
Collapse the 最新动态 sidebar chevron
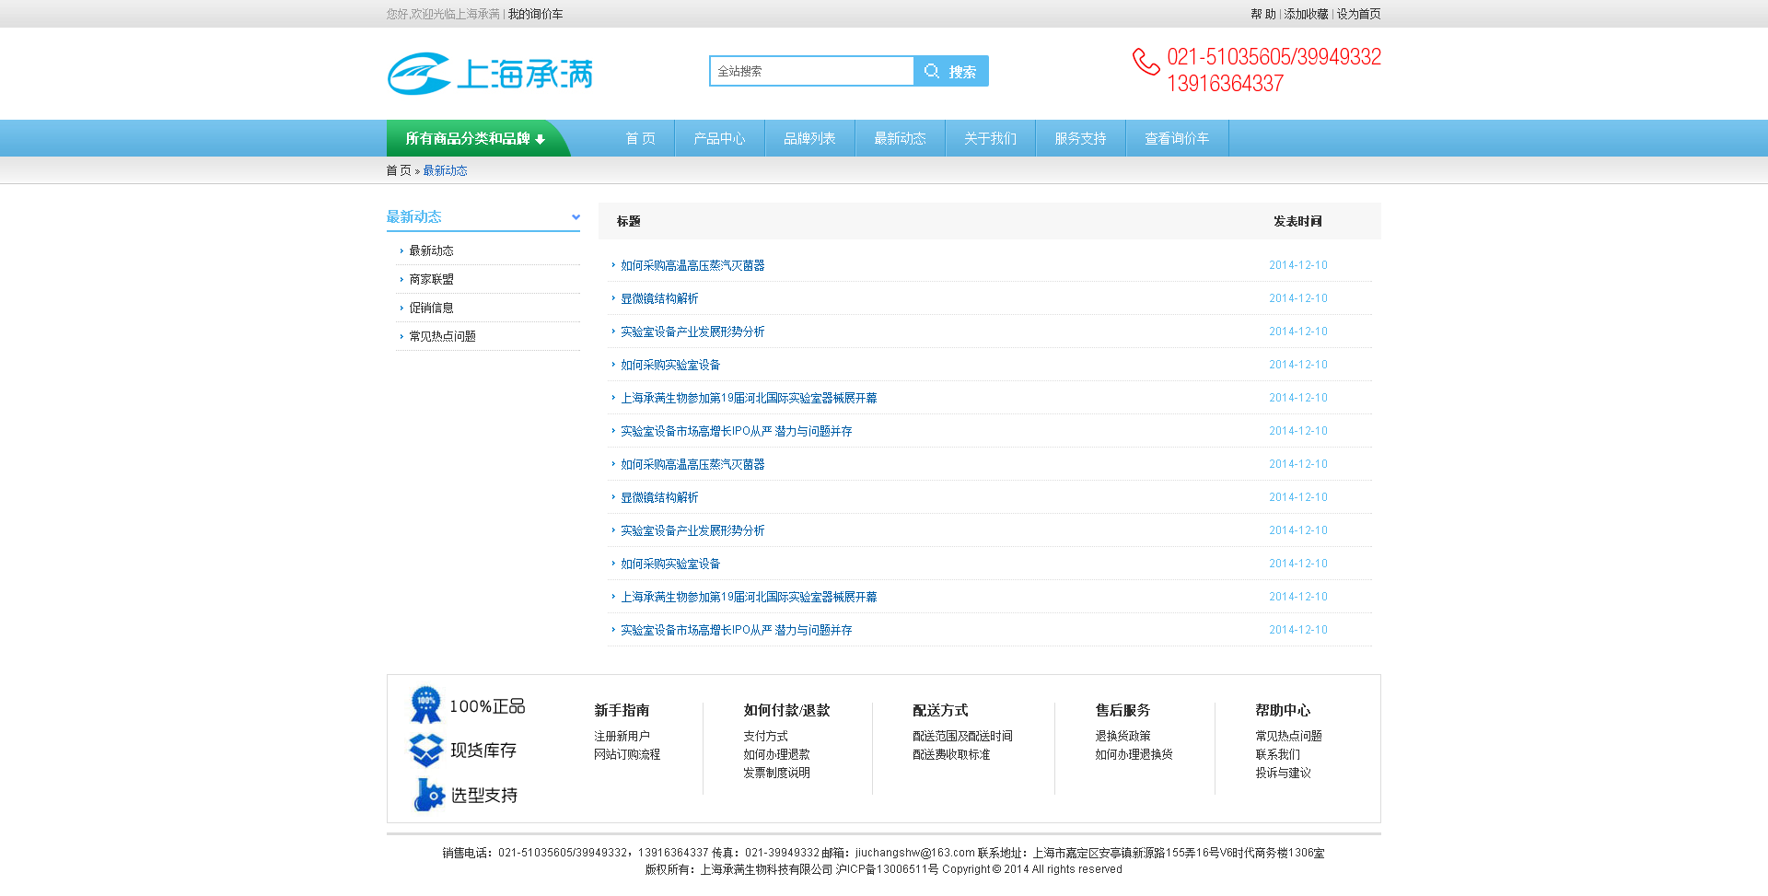576,217
